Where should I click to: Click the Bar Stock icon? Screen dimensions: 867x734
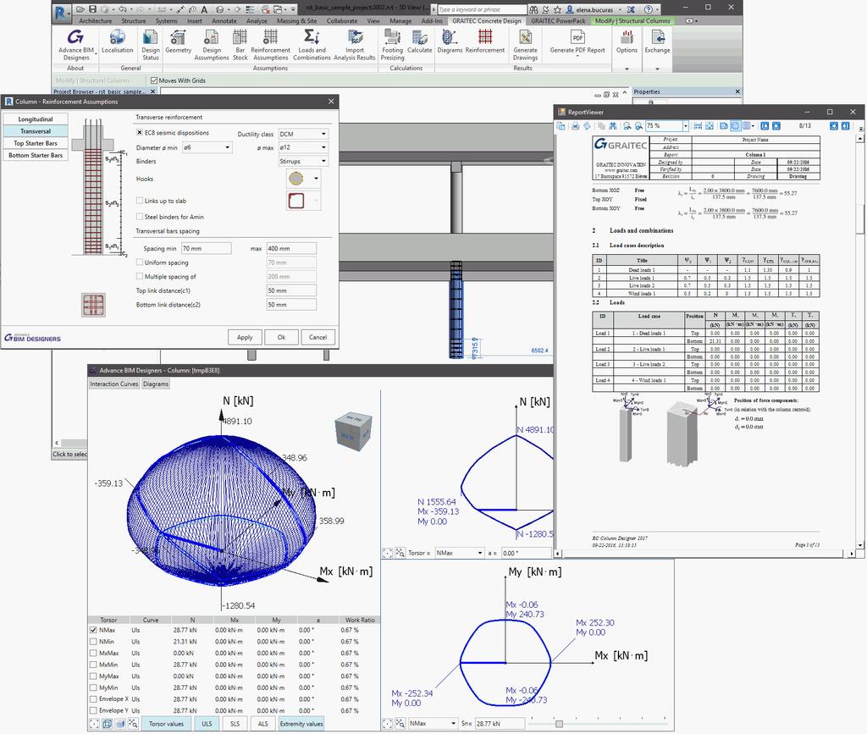[240, 37]
